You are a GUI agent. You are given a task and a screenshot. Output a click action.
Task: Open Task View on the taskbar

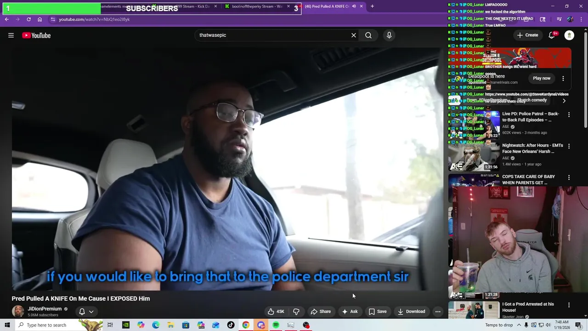click(x=110, y=325)
